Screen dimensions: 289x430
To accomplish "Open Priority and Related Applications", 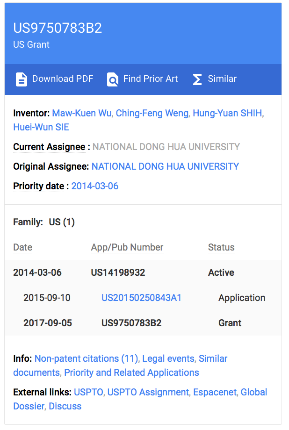I will click(x=131, y=373).
